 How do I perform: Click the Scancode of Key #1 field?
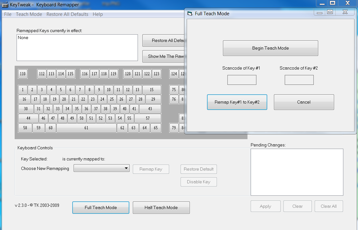click(242, 80)
